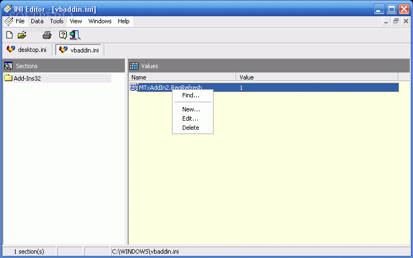Open the Windows menu

click(100, 21)
